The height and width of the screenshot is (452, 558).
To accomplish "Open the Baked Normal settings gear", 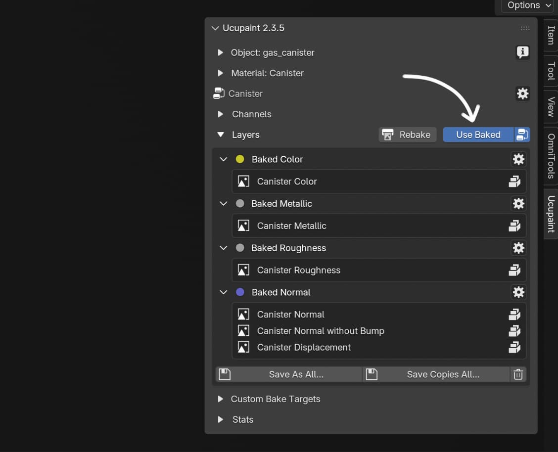I will tap(518, 292).
